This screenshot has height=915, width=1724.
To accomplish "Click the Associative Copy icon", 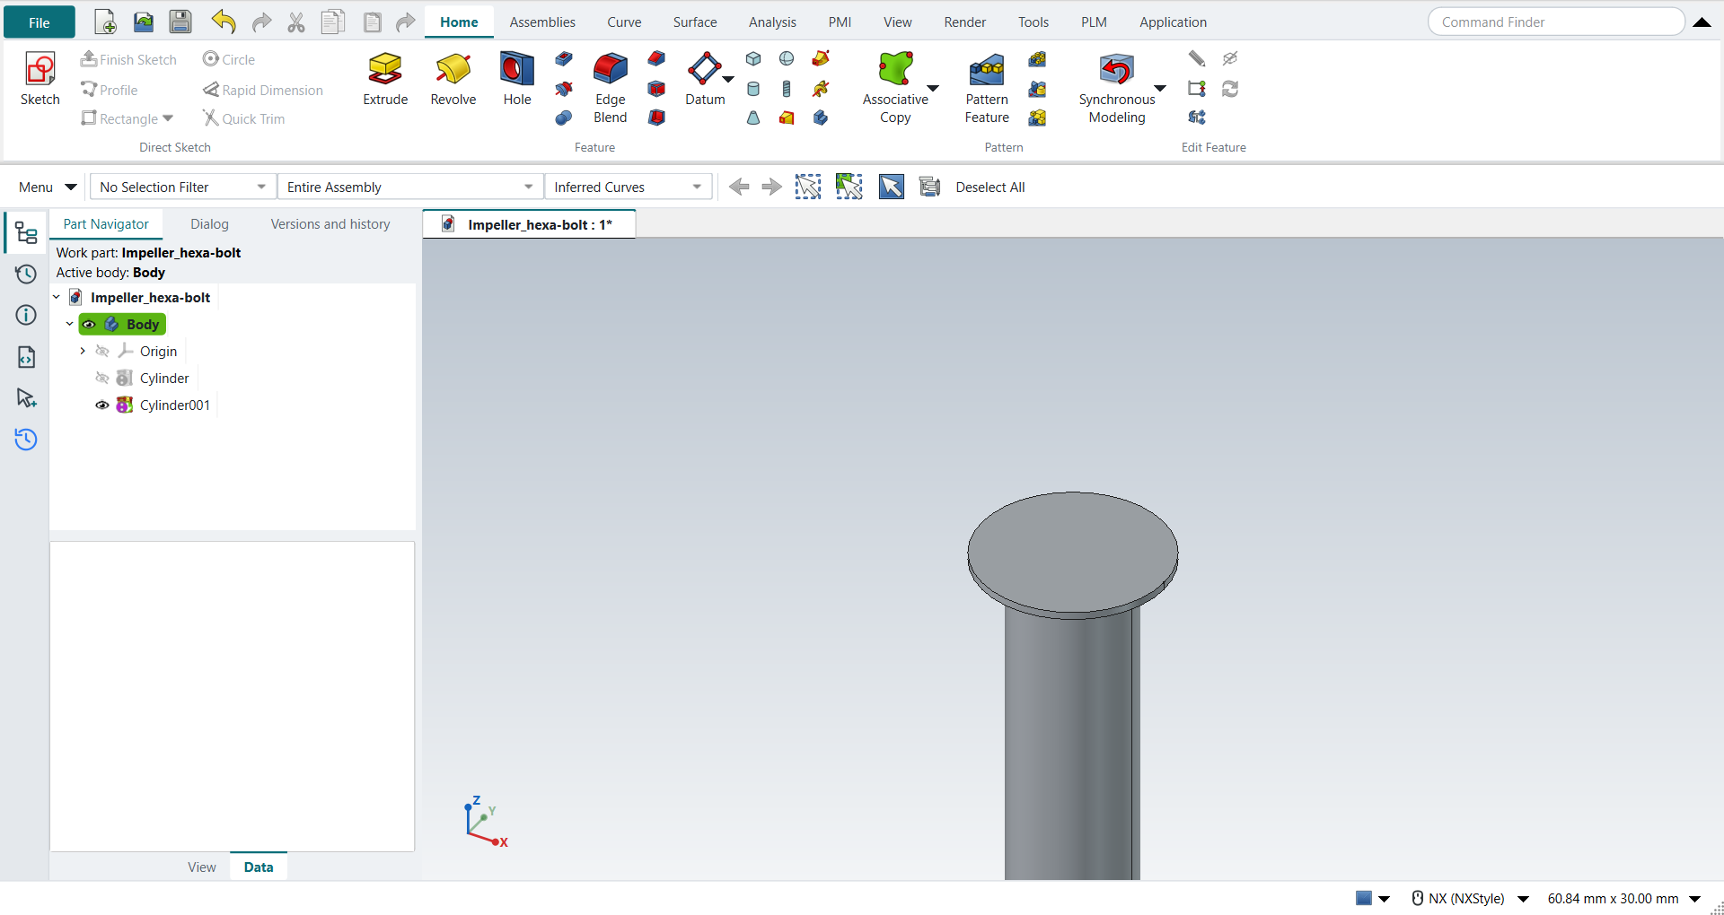I will coord(895,68).
